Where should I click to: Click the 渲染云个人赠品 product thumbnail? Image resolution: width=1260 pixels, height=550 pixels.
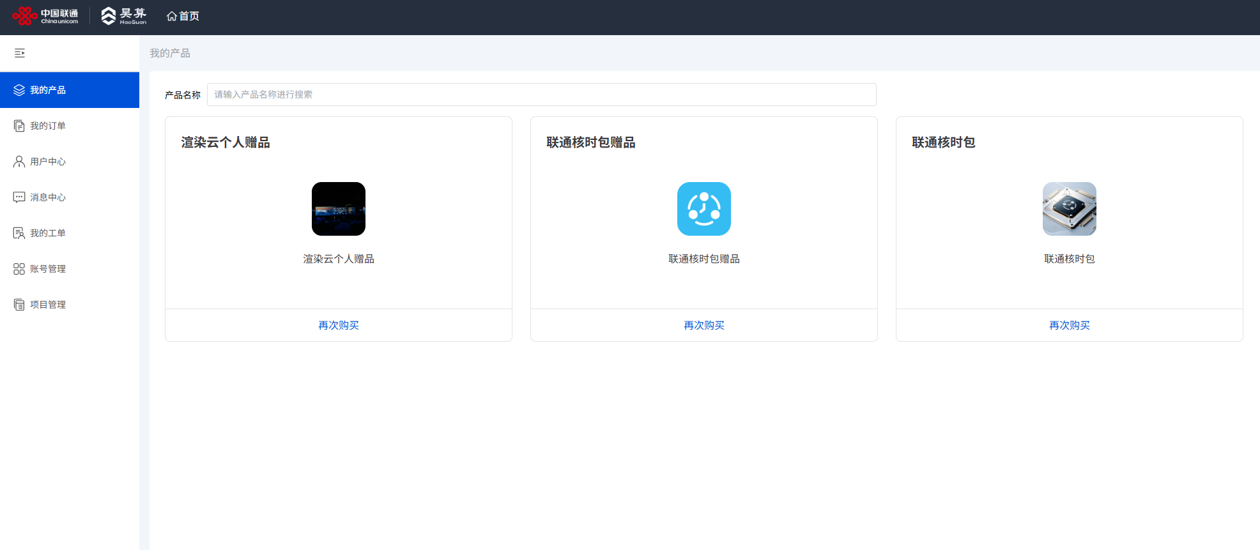click(x=339, y=209)
